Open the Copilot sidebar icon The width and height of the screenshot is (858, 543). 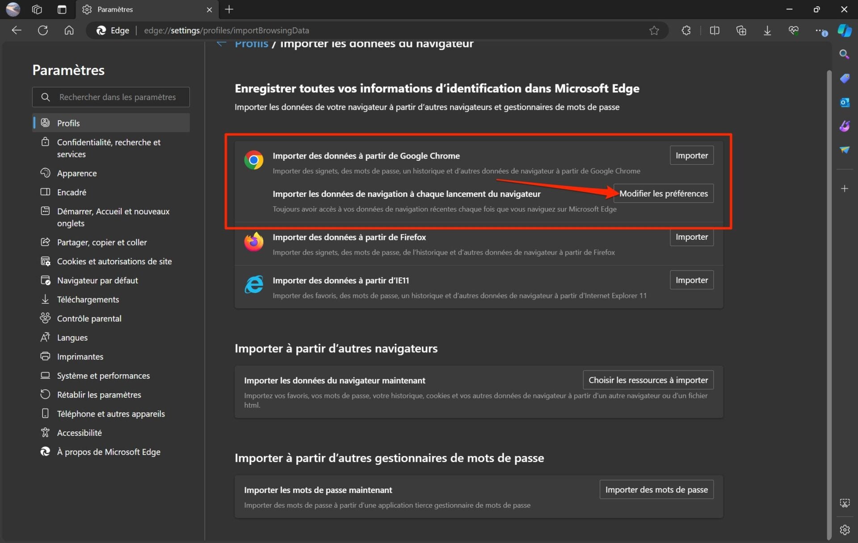[x=844, y=30]
